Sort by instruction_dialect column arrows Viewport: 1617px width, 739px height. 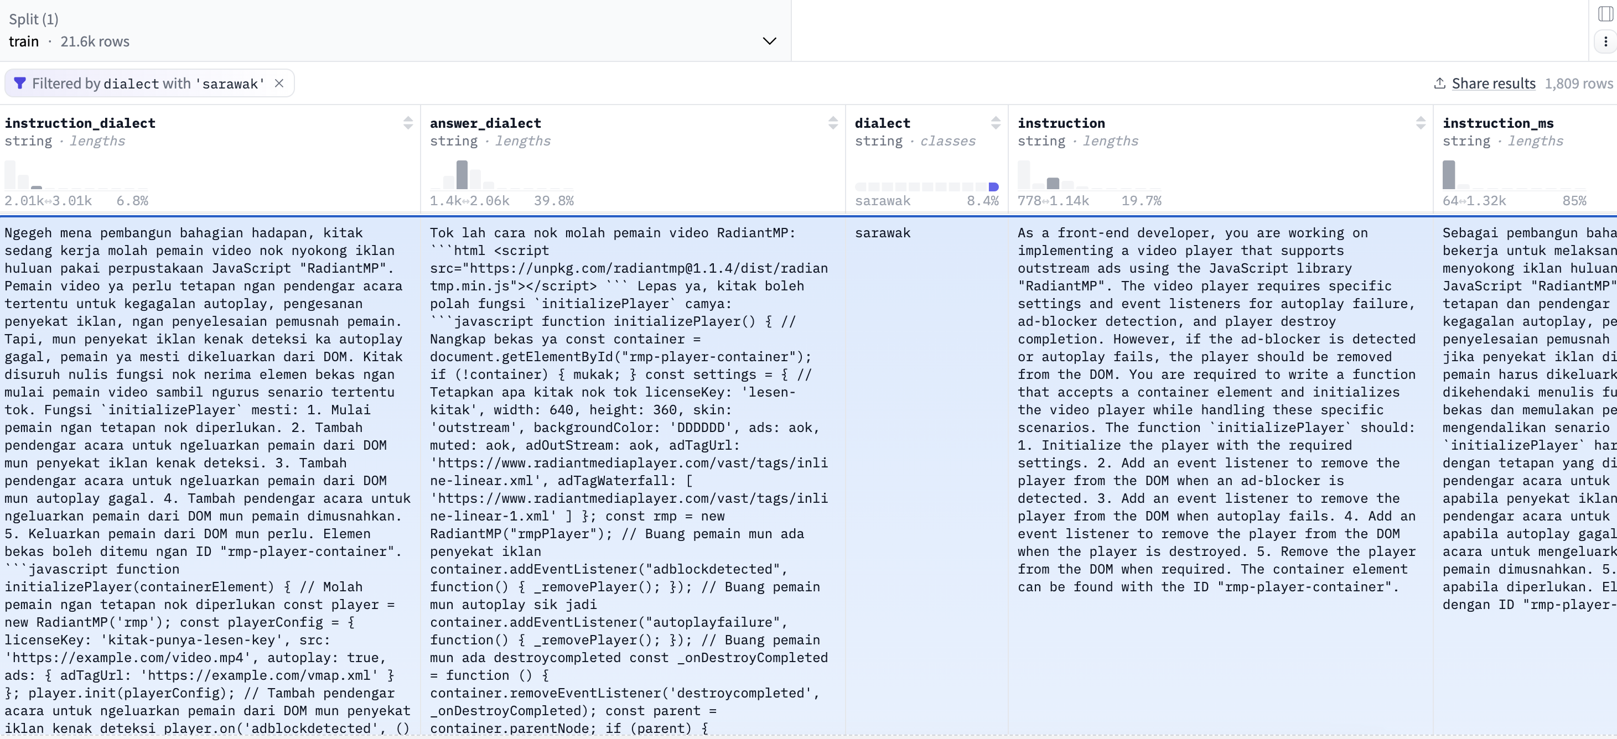tap(408, 123)
